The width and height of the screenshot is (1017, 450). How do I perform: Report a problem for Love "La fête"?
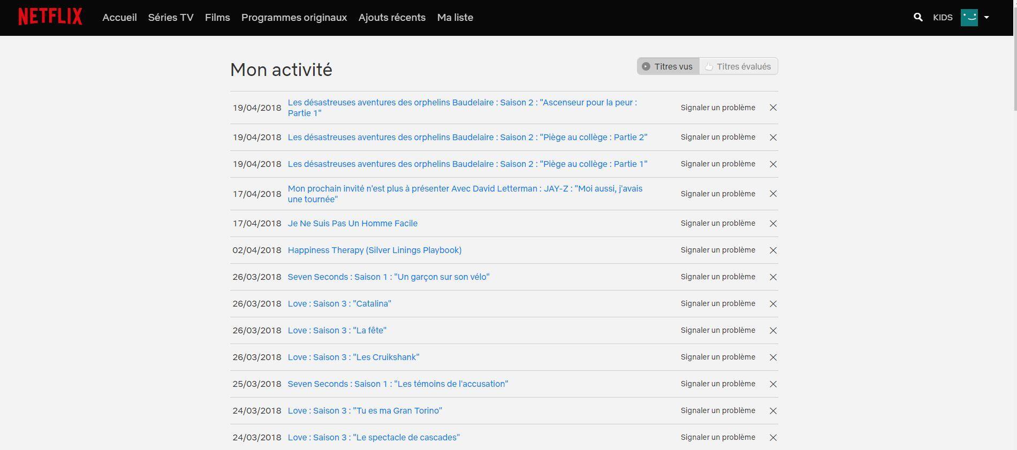718,330
